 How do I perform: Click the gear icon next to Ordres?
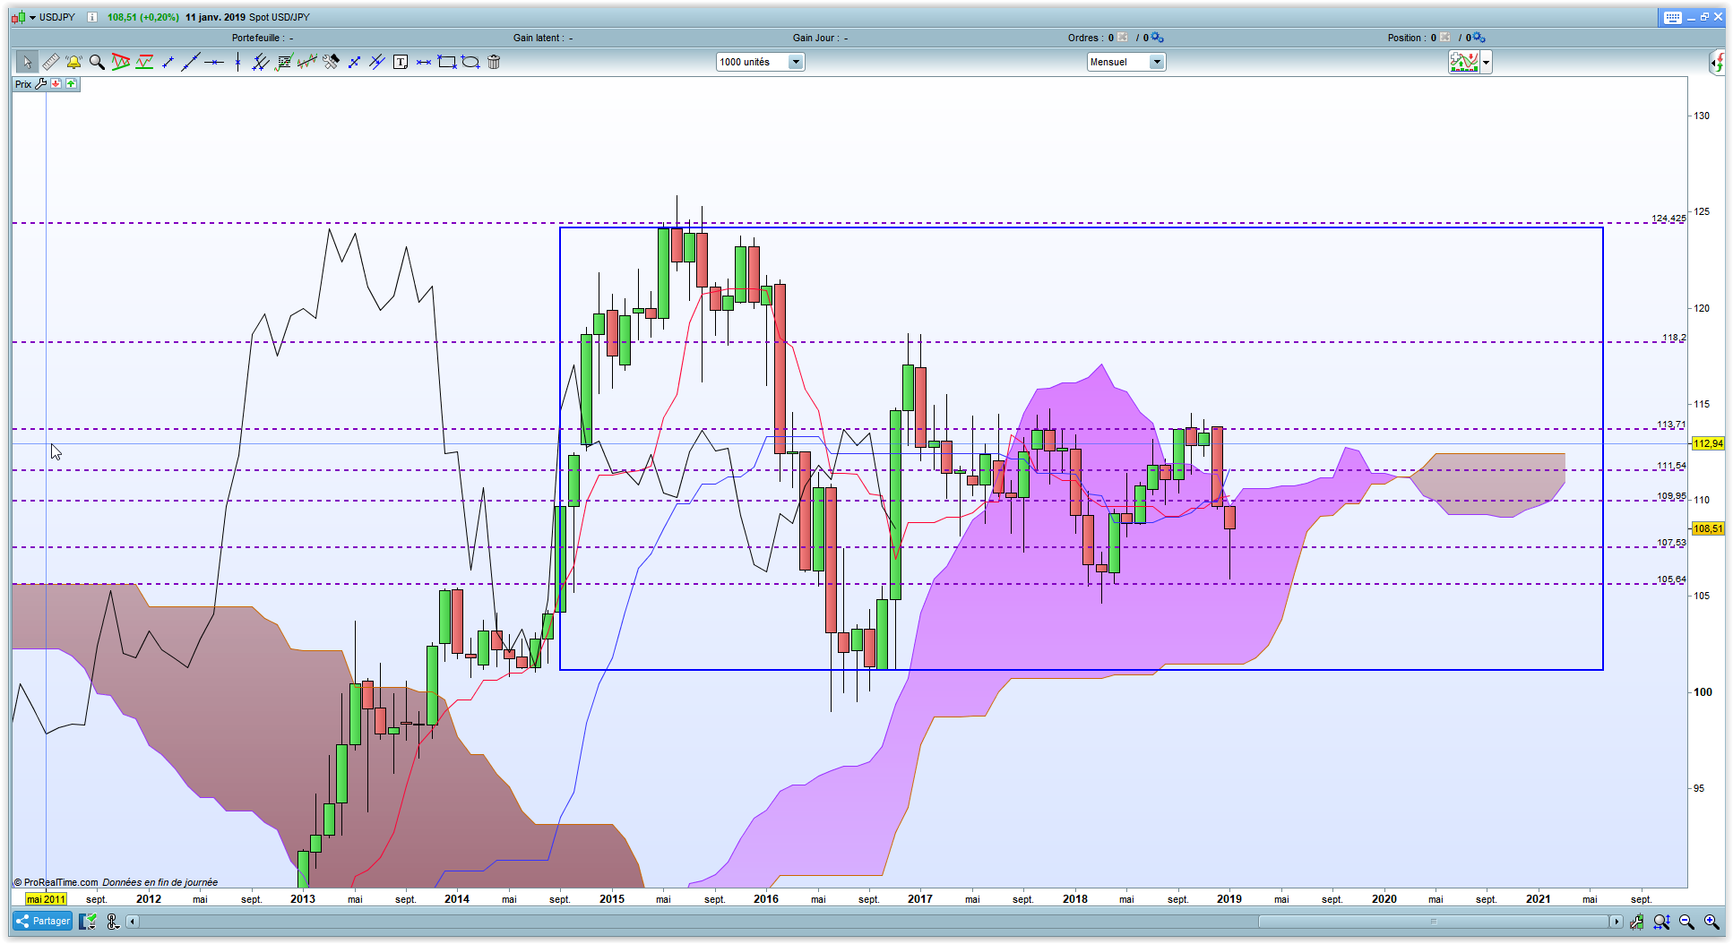pos(1158,38)
